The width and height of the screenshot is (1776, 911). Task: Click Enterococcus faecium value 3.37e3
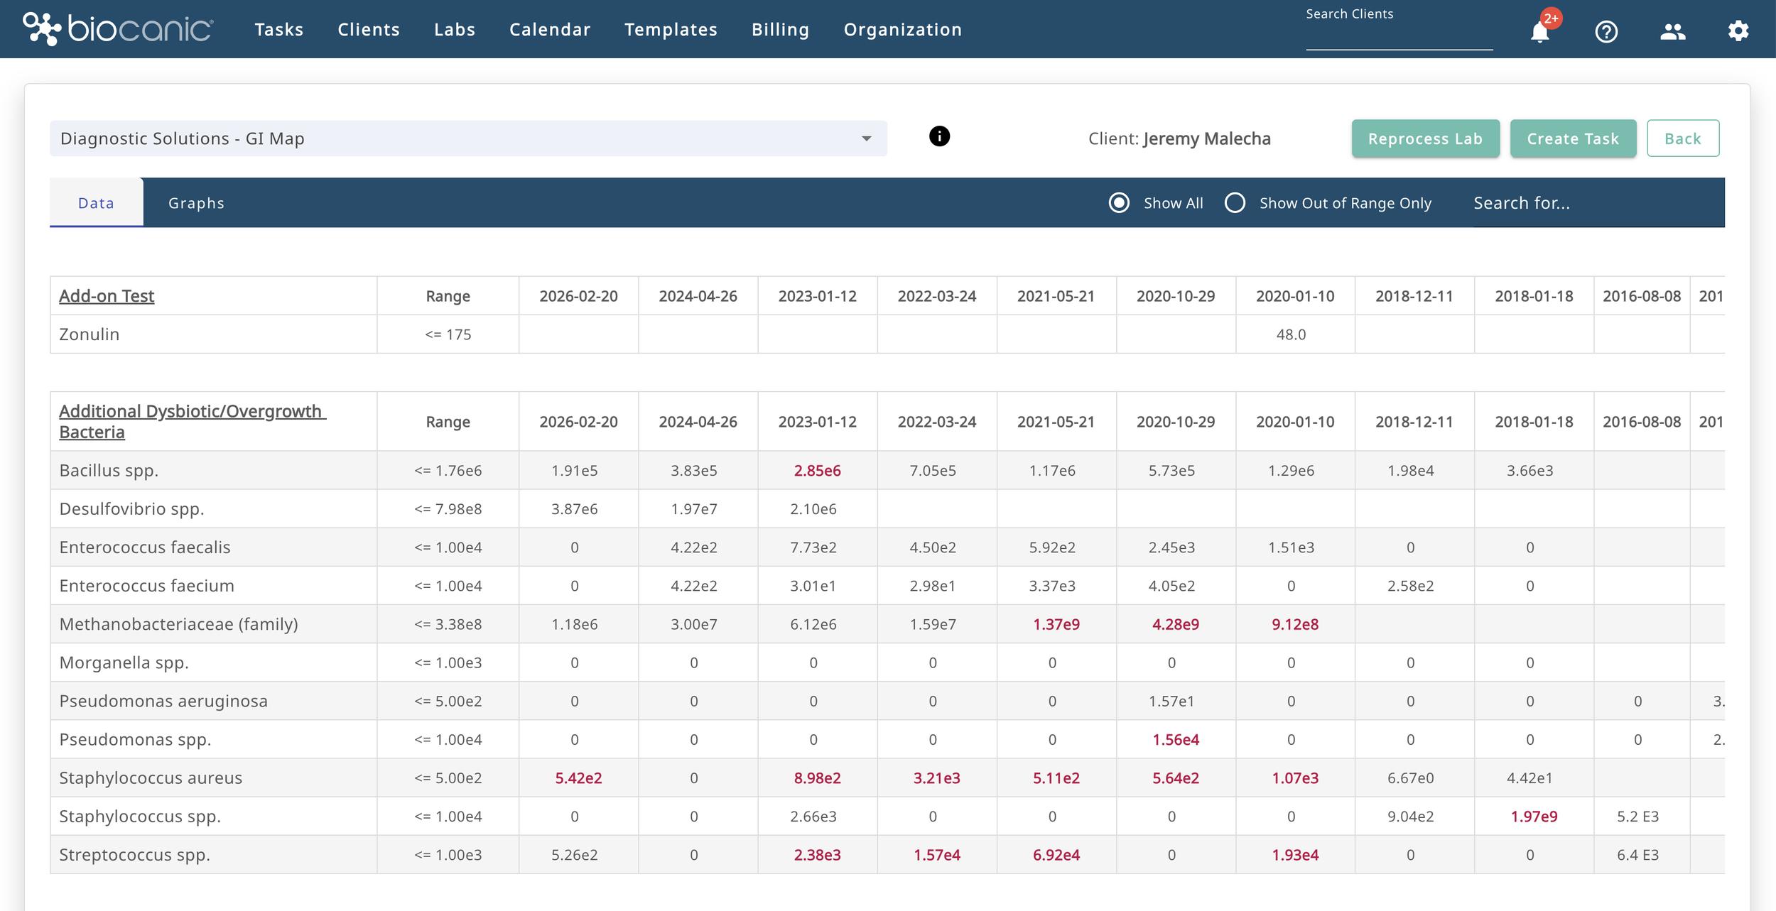[x=1052, y=586]
